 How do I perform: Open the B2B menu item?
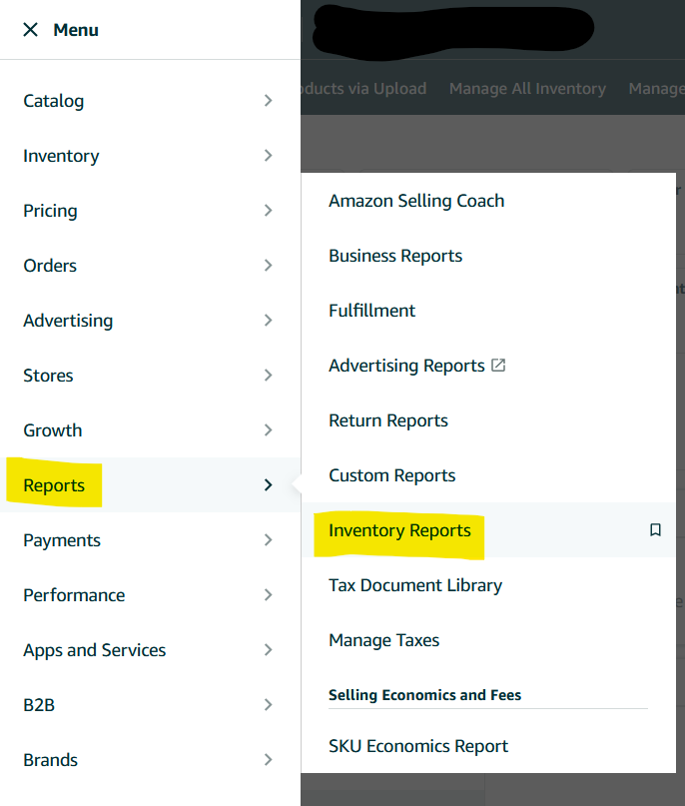[x=39, y=705]
